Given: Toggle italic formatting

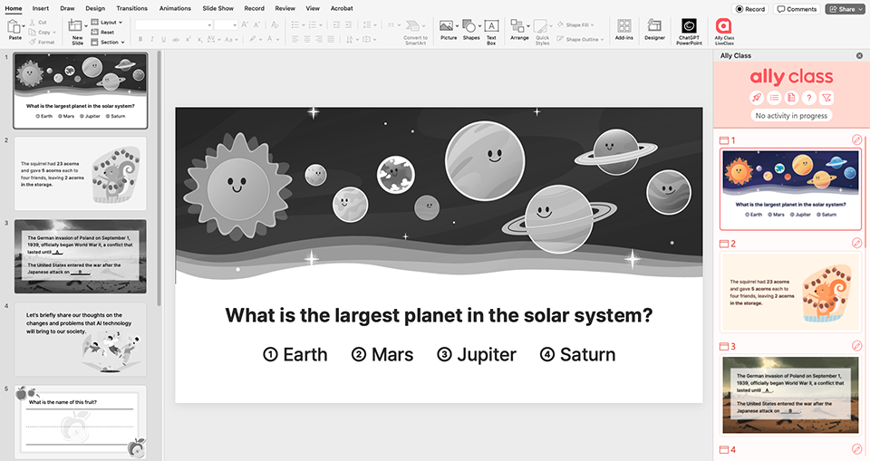Looking at the screenshot, I should (151, 39).
